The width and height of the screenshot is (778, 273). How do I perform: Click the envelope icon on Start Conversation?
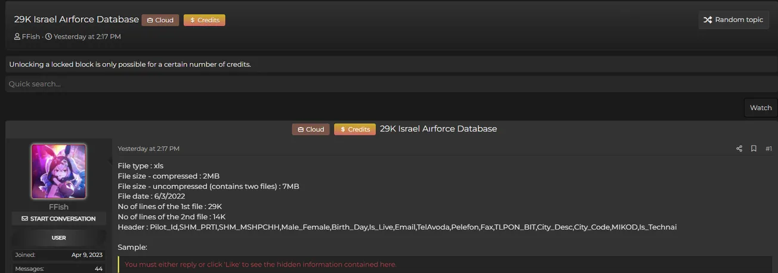pos(24,219)
